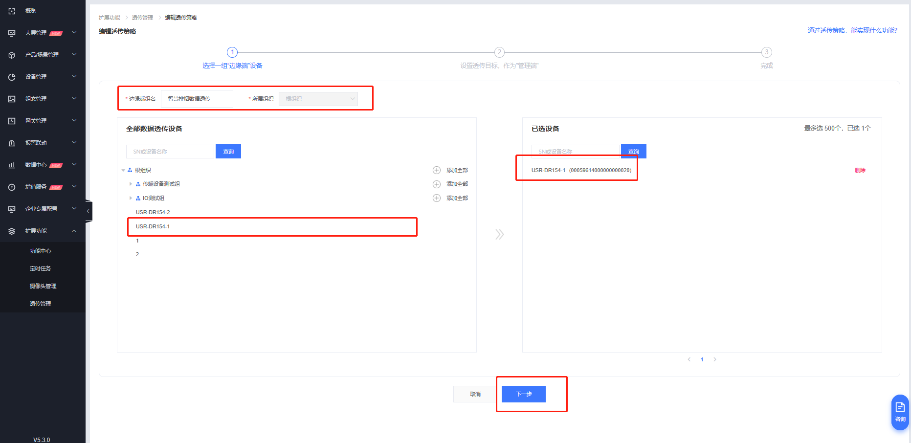Click the plus icon for IO测试组
This screenshot has width=911, height=443.
coord(437,198)
